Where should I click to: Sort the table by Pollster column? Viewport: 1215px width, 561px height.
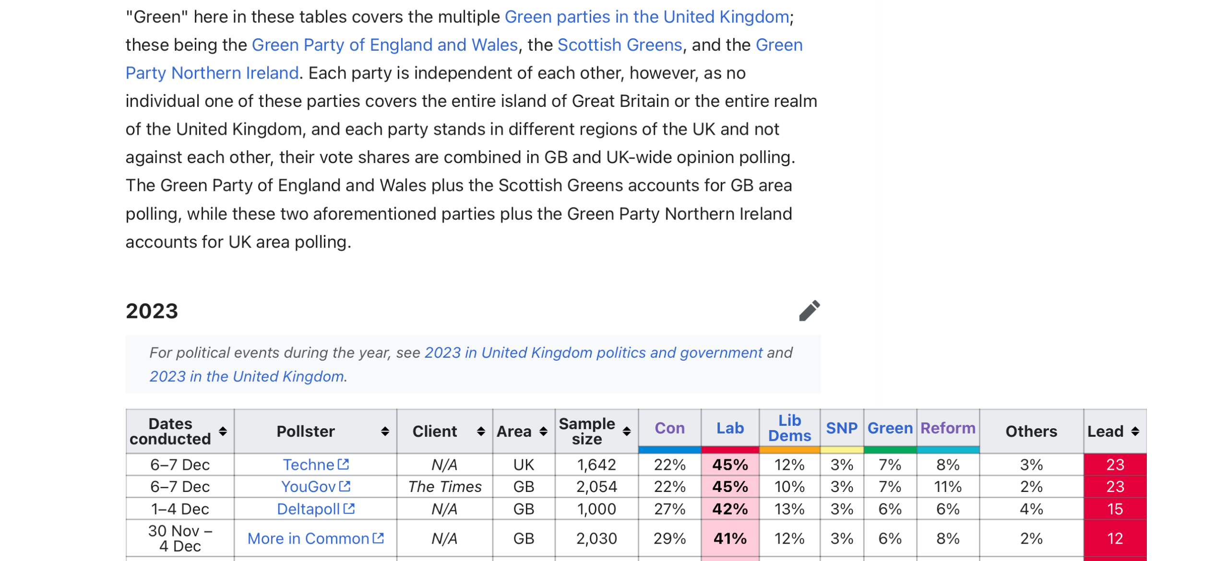(x=385, y=431)
